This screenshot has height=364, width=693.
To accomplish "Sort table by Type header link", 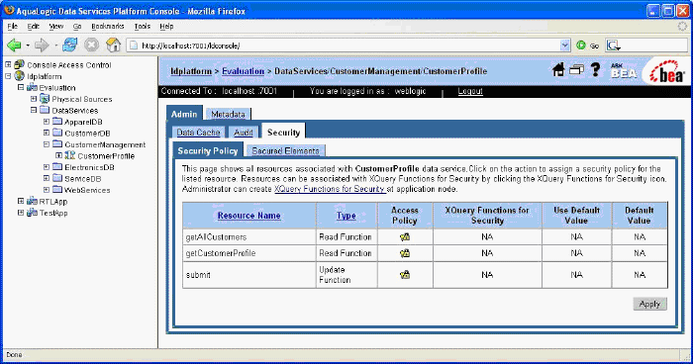I will pos(346,216).
